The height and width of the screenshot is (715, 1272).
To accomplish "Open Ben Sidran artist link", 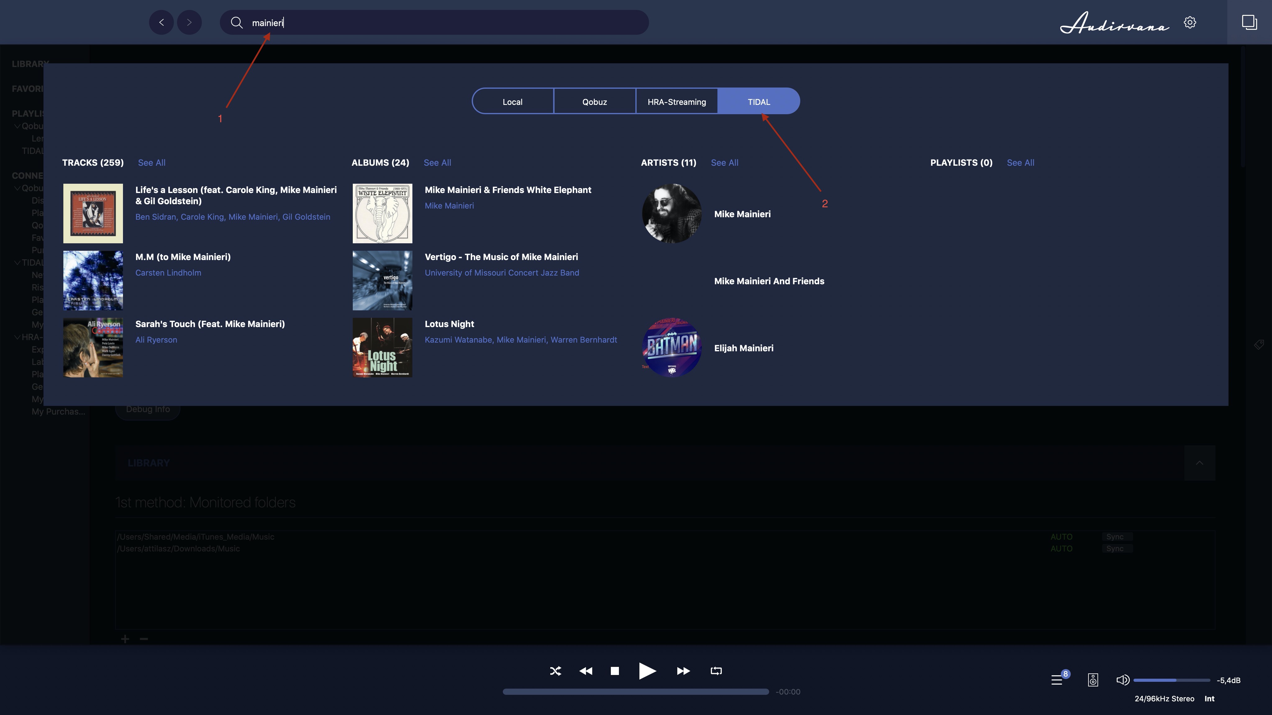I will click(x=156, y=217).
